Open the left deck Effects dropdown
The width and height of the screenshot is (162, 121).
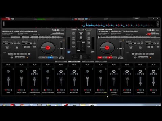tap(8, 43)
